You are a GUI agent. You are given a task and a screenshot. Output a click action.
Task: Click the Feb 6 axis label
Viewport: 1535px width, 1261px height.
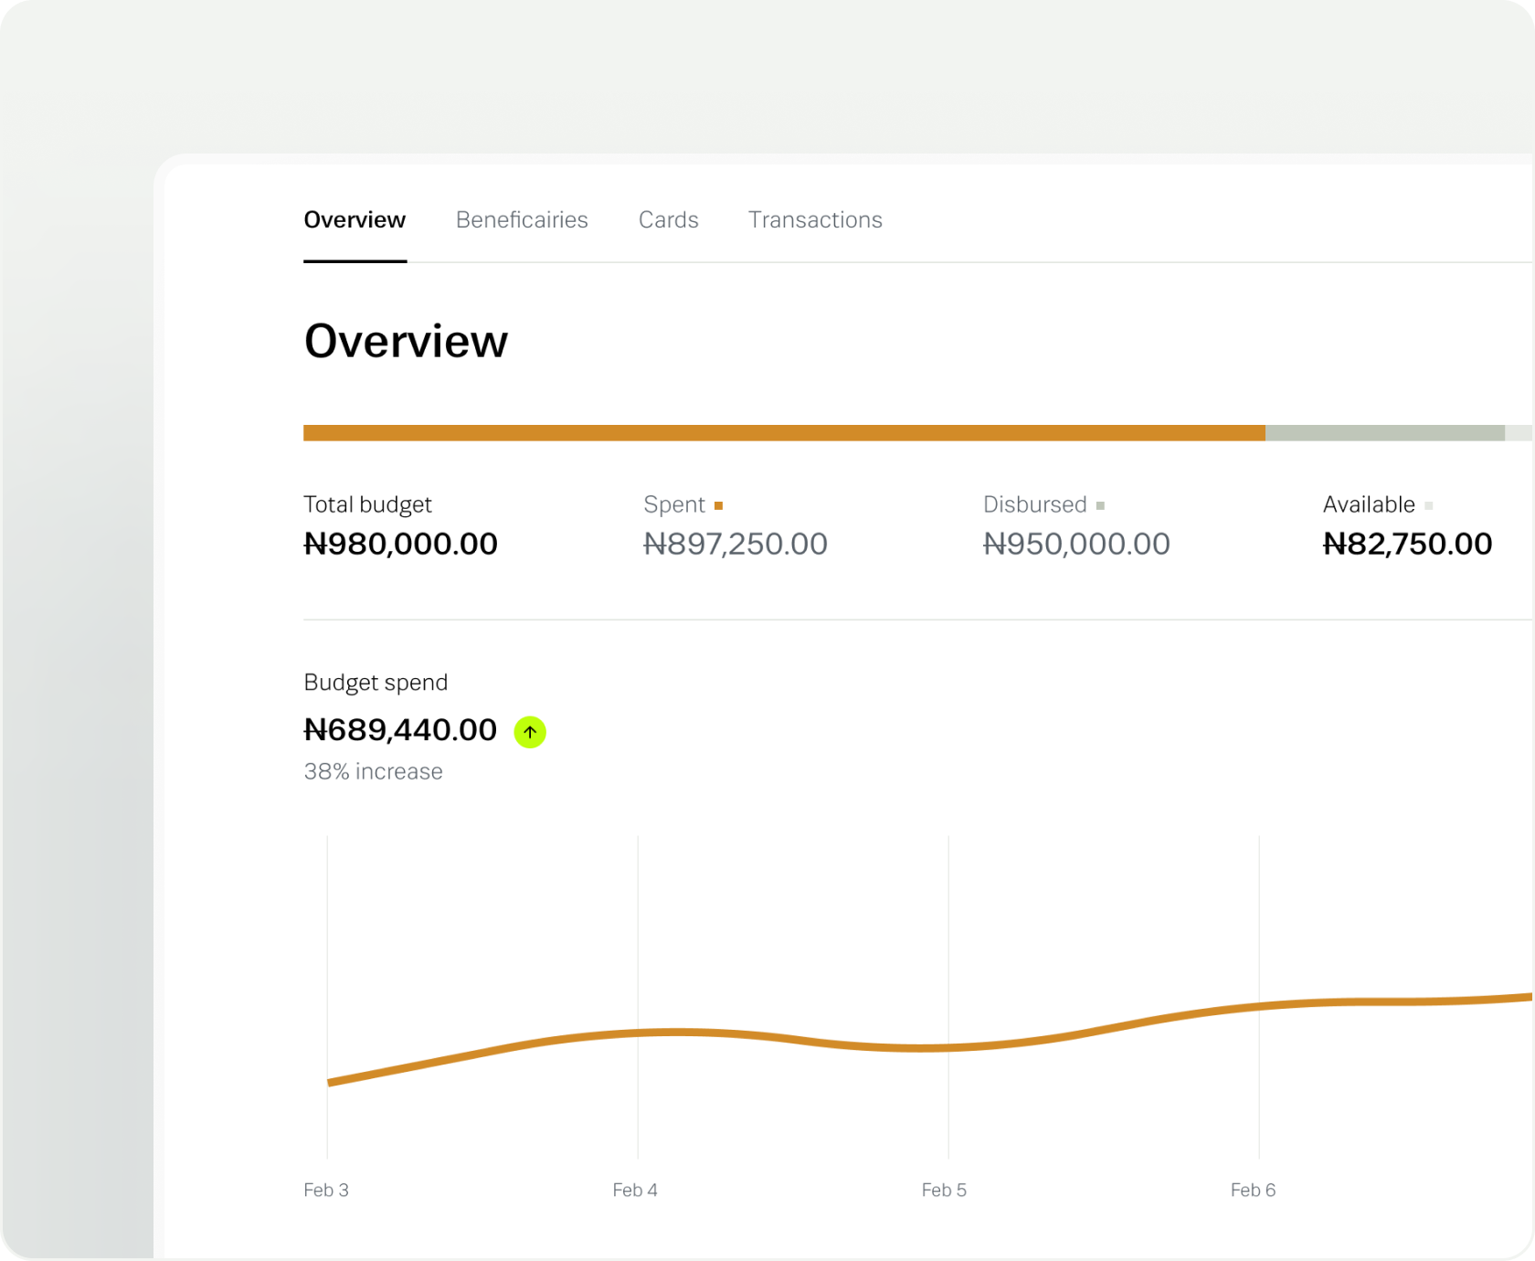(1253, 1191)
